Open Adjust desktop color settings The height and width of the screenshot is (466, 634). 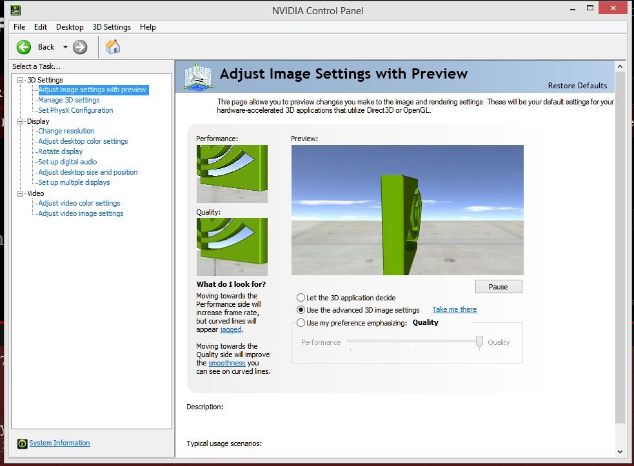click(83, 141)
